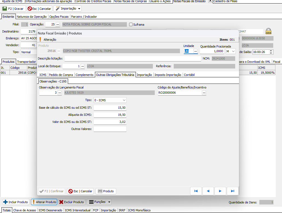Click lookup button beside Observação do Lançamento Fiscal
Image resolution: width=282 pixels, height=213 pixels.
[x=60, y=93]
